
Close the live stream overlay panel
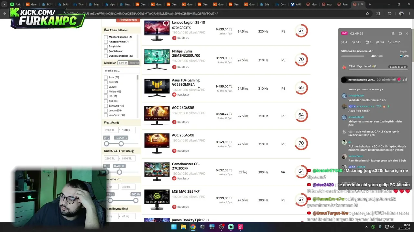pyautogui.click(x=407, y=34)
